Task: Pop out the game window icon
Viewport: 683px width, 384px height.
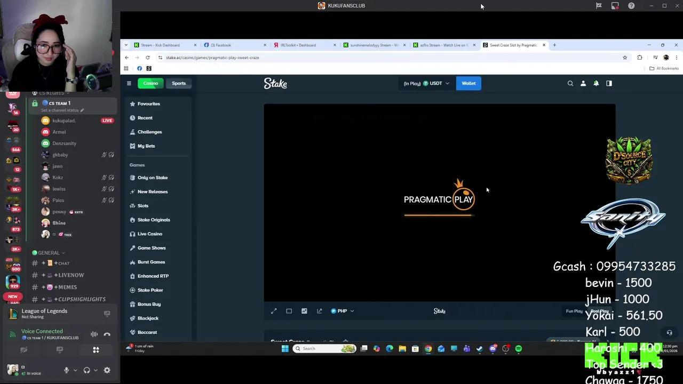Action: [319, 311]
